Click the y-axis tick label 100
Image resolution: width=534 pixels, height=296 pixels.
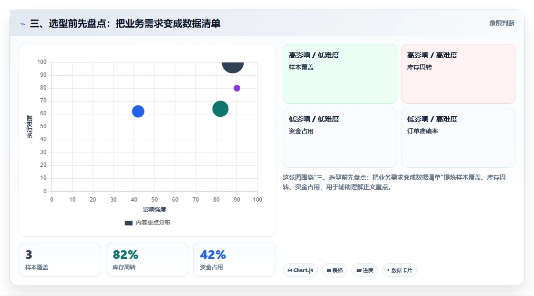[42, 62]
